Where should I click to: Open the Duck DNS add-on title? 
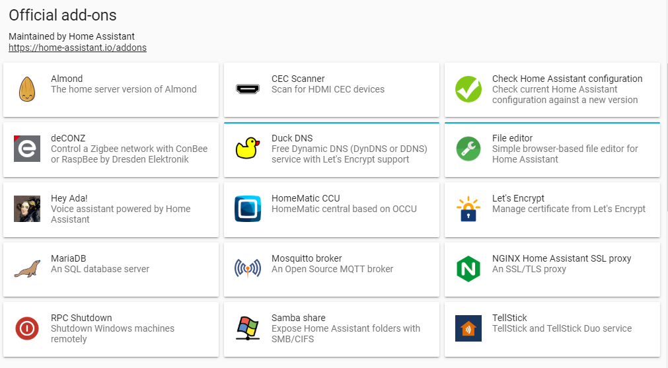click(x=292, y=139)
